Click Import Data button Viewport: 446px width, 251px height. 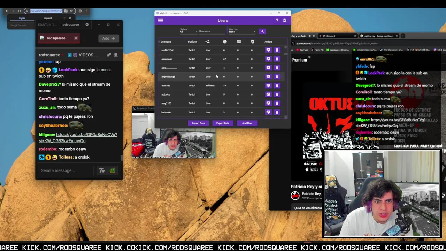coord(198,123)
